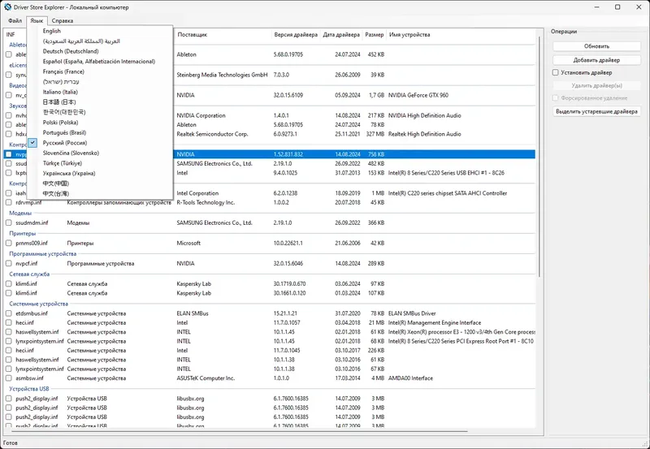Open the Справка menu
The image size is (650, 449).
tap(63, 20)
